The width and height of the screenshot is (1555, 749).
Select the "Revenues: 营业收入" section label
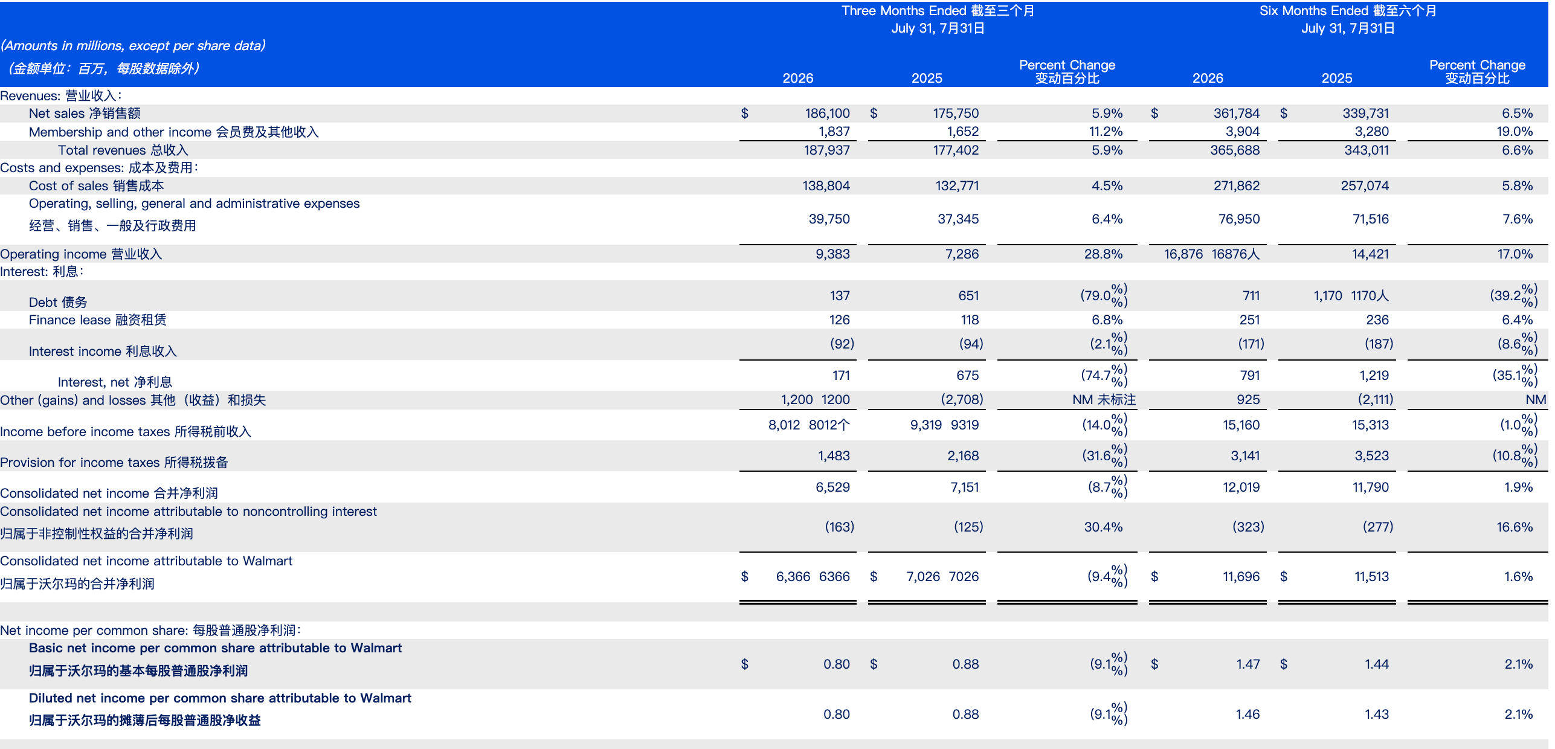61,95
